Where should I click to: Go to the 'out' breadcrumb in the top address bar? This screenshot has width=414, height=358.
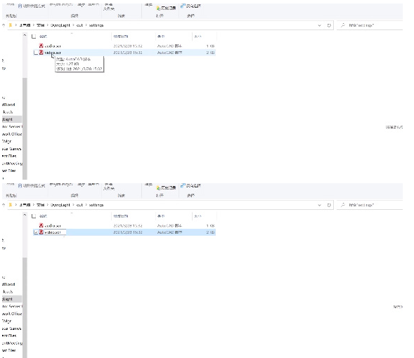pos(79,25)
